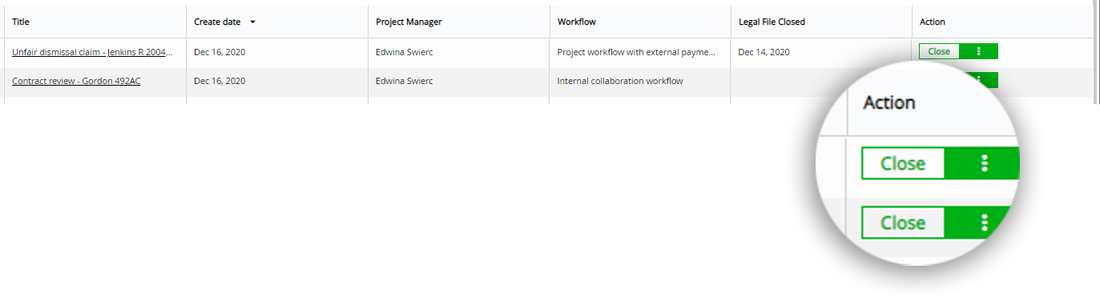Toggle the sort arrow beside Create date

pyautogui.click(x=253, y=22)
